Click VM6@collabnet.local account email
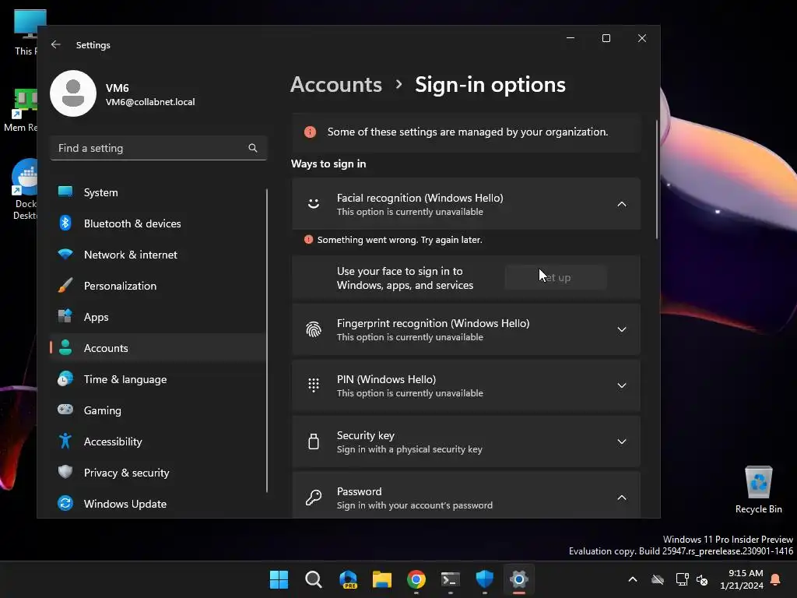Viewport: 797px width, 598px height. 150,102
